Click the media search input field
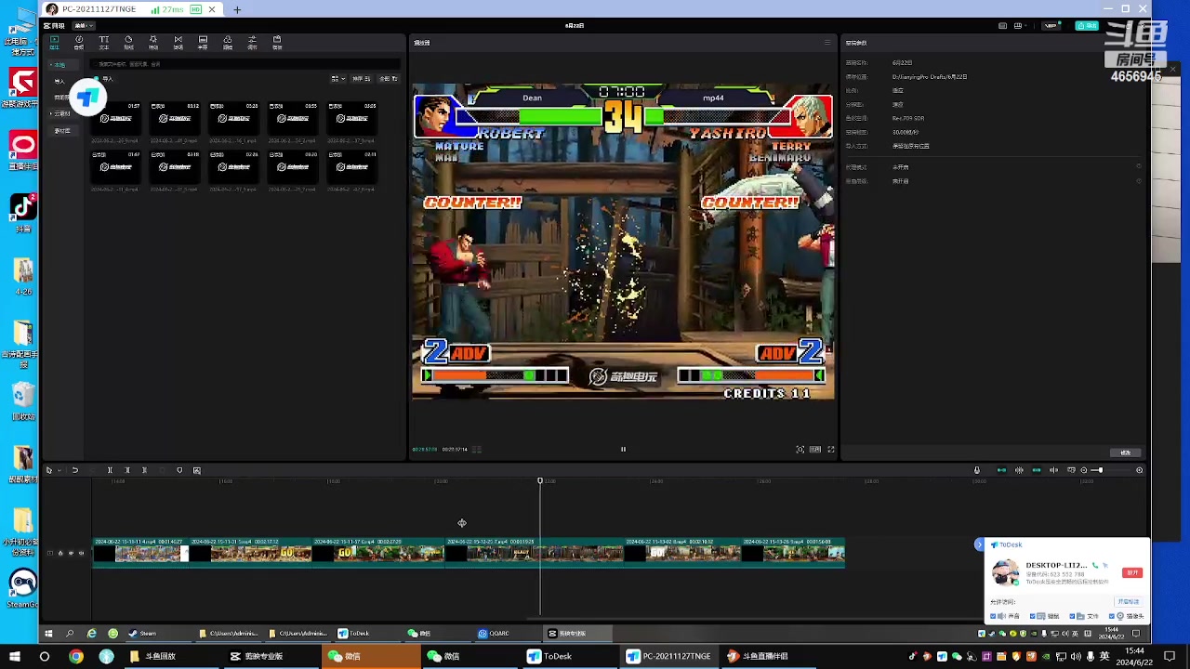The image size is (1190, 669). point(246,64)
